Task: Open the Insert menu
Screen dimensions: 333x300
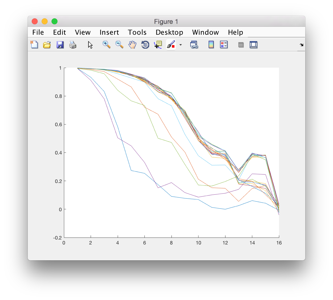Action: [109, 32]
